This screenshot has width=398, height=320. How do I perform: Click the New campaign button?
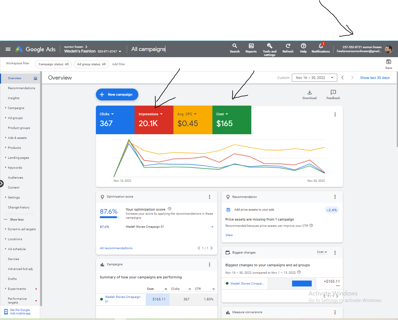[x=117, y=94]
